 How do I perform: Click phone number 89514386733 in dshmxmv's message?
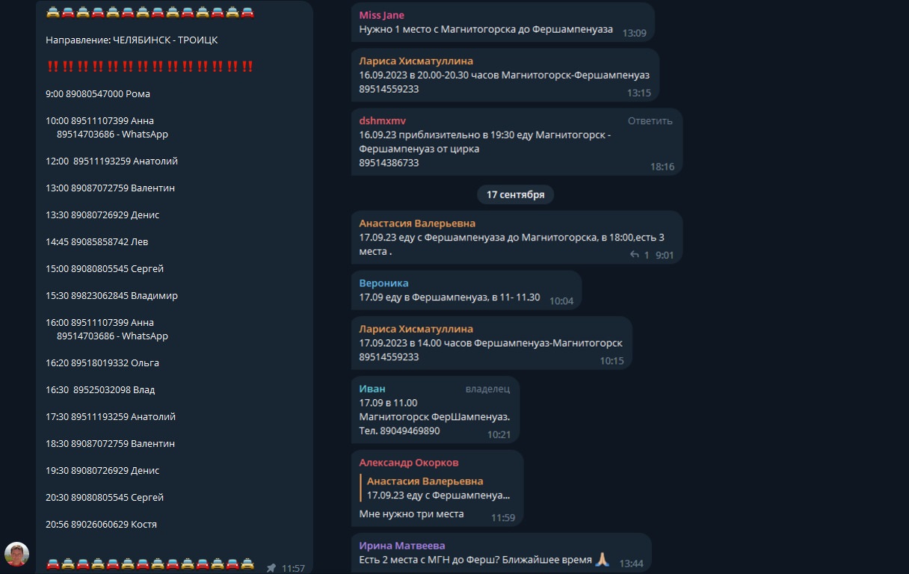tap(389, 163)
